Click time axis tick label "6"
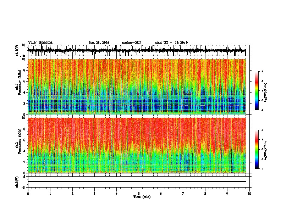This screenshot has width=281, height=217. tap(161, 194)
